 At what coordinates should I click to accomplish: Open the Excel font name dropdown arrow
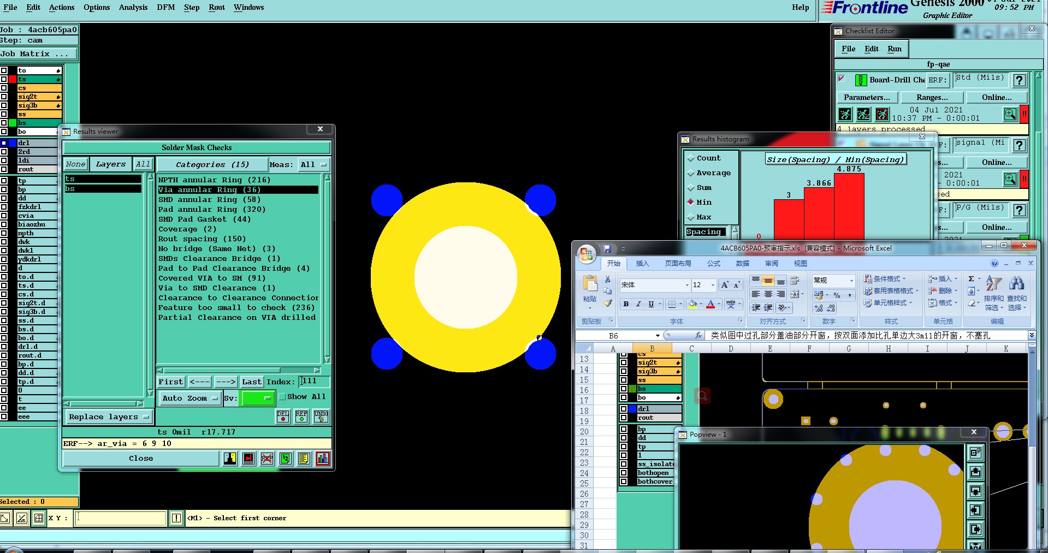coord(687,285)
